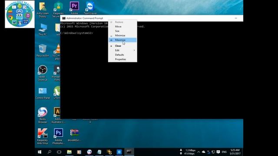Open the Action Center notification icon
Screen dimensions: 278x156
pyautogui.click(x=218, y=152)
